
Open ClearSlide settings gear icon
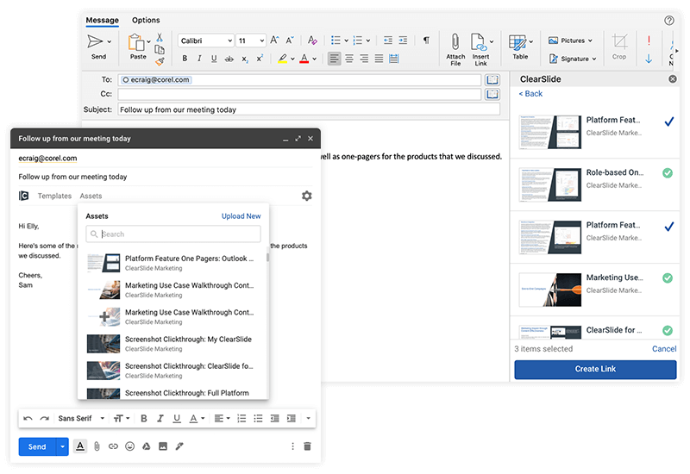tap(307, 196)
